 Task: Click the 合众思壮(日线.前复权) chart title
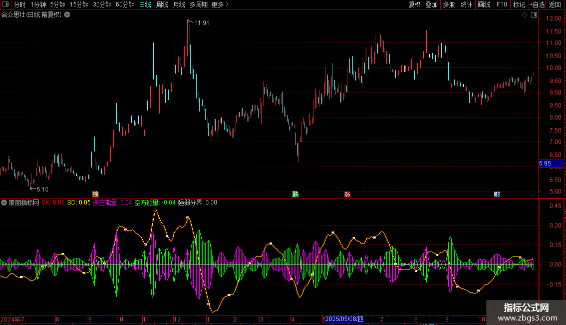[32, 15]
